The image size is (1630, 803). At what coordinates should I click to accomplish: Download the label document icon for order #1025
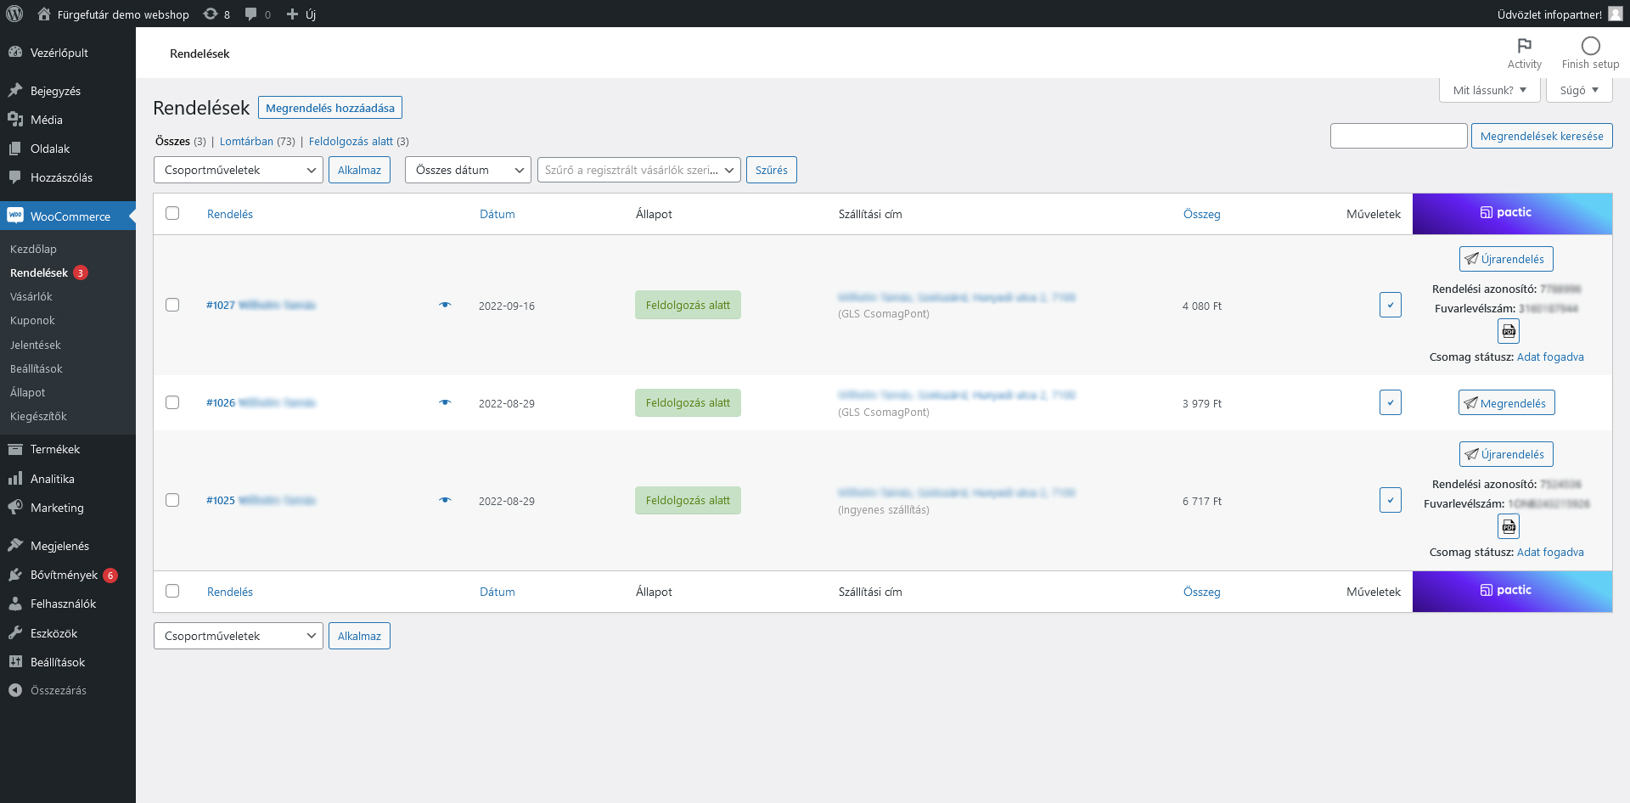tap(1509, 526)
